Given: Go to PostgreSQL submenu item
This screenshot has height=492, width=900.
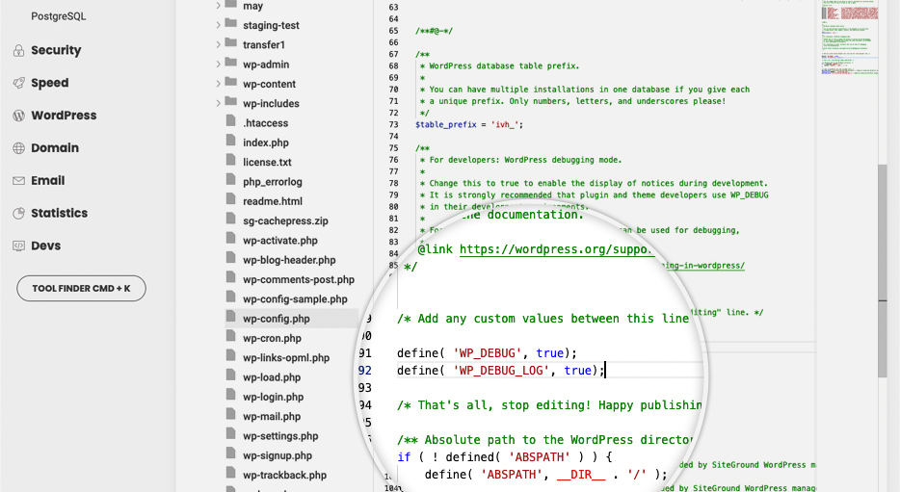Looking at the screenshot, I should coord(59,16).
